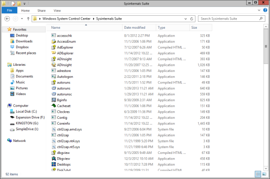
Task: Select the Pictures library
Action: pos(22,88)
